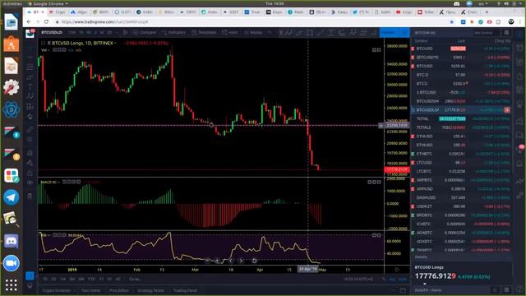Image resolution: width=526 pixels, height=296 pixels.
Task: Launch Zoom from the dock
Action: tap(11, 263)
